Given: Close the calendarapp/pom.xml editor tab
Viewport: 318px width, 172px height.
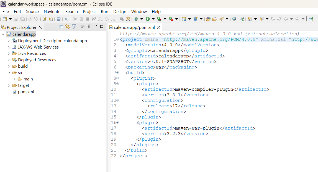Looking at the screenshot, I should 159,27.
